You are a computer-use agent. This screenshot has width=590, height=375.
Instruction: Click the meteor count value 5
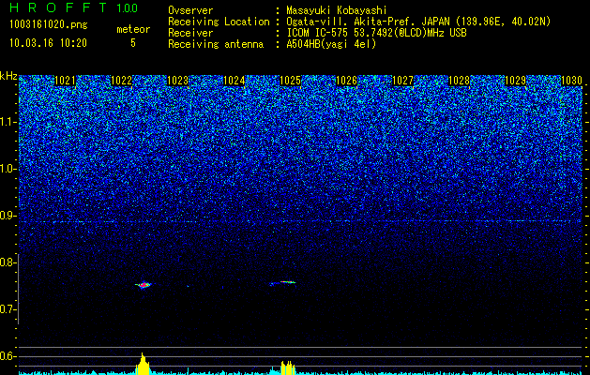pyautogui.click(x=133, y=43)
